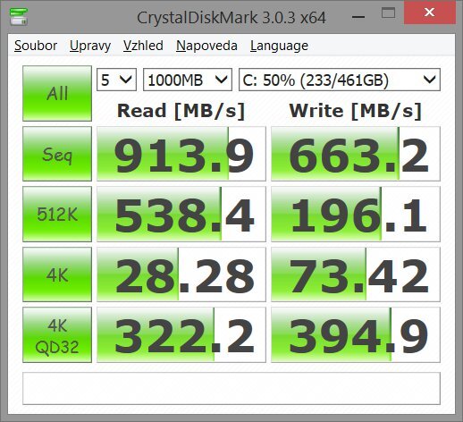Select the 4K QD32 write value 394.9
Image resolution: width=463 pixels, height=422 pixels.
click(356, 335)
